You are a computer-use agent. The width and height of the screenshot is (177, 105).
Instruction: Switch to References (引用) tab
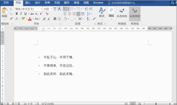tap(57, 3)
